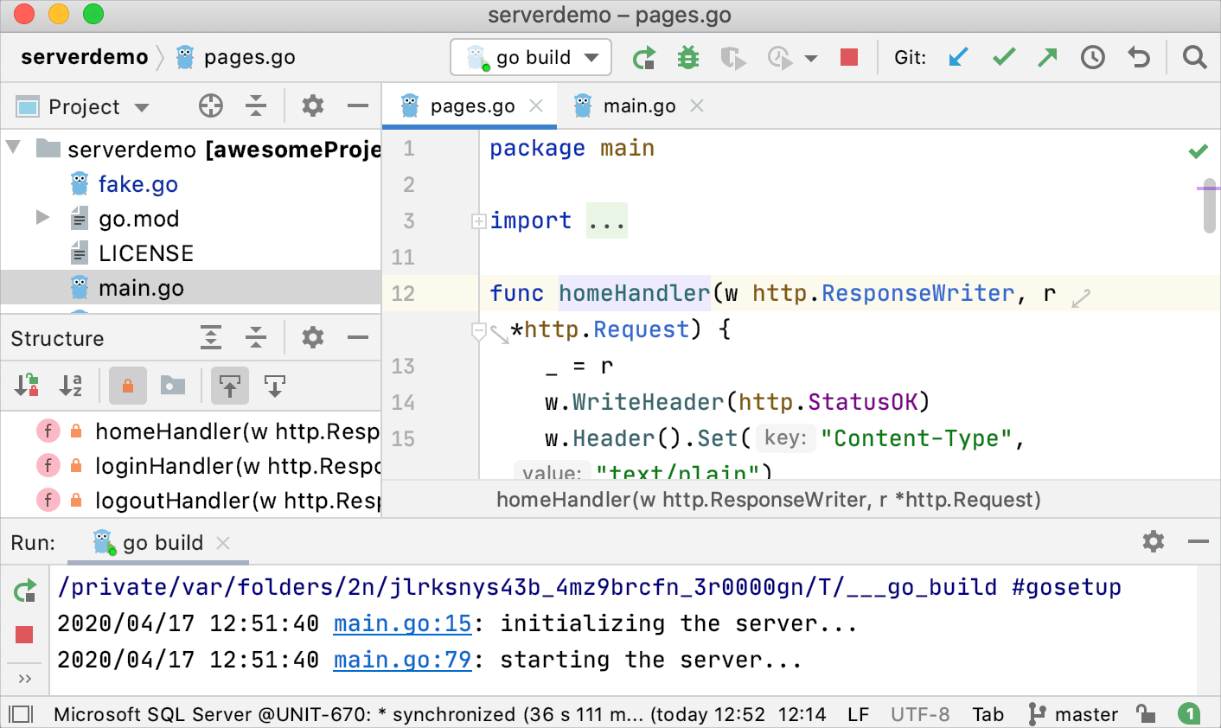Update project with the blue Git arrow
Viewport: 1221px width, 728px height.
point(958,58)
